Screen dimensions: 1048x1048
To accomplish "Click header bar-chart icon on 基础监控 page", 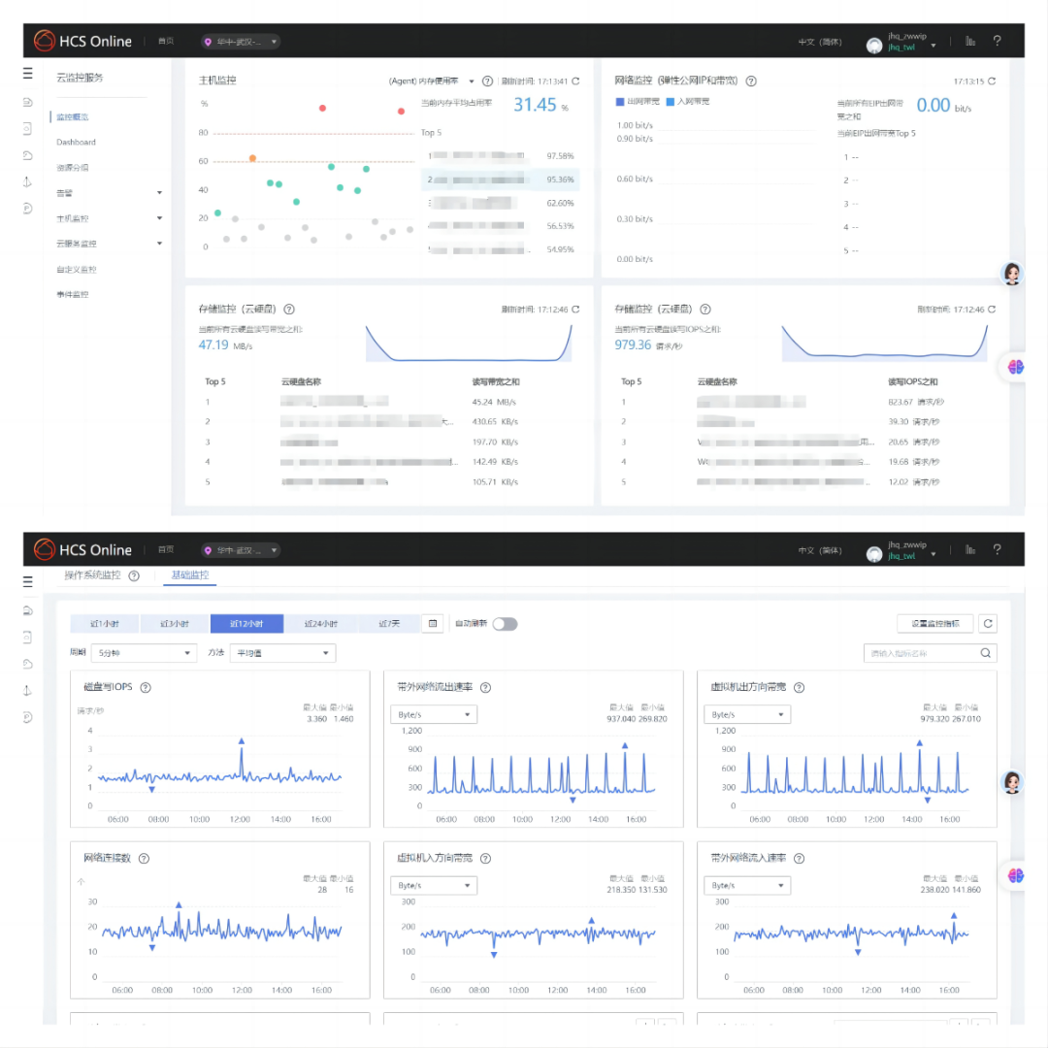I will coord(969,549).
